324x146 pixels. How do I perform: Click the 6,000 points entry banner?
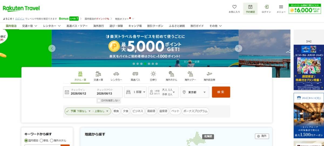305,9
